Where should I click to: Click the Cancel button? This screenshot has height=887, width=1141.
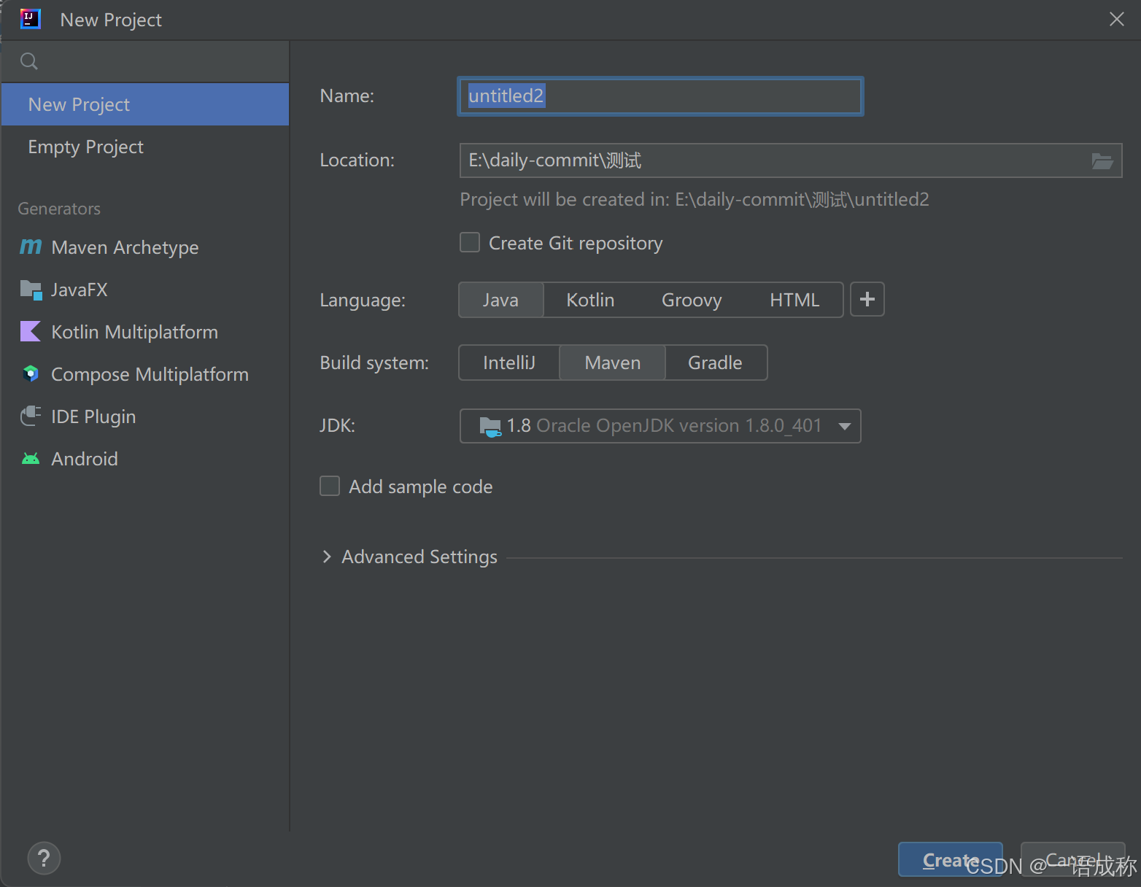(x=1072, y=860)
